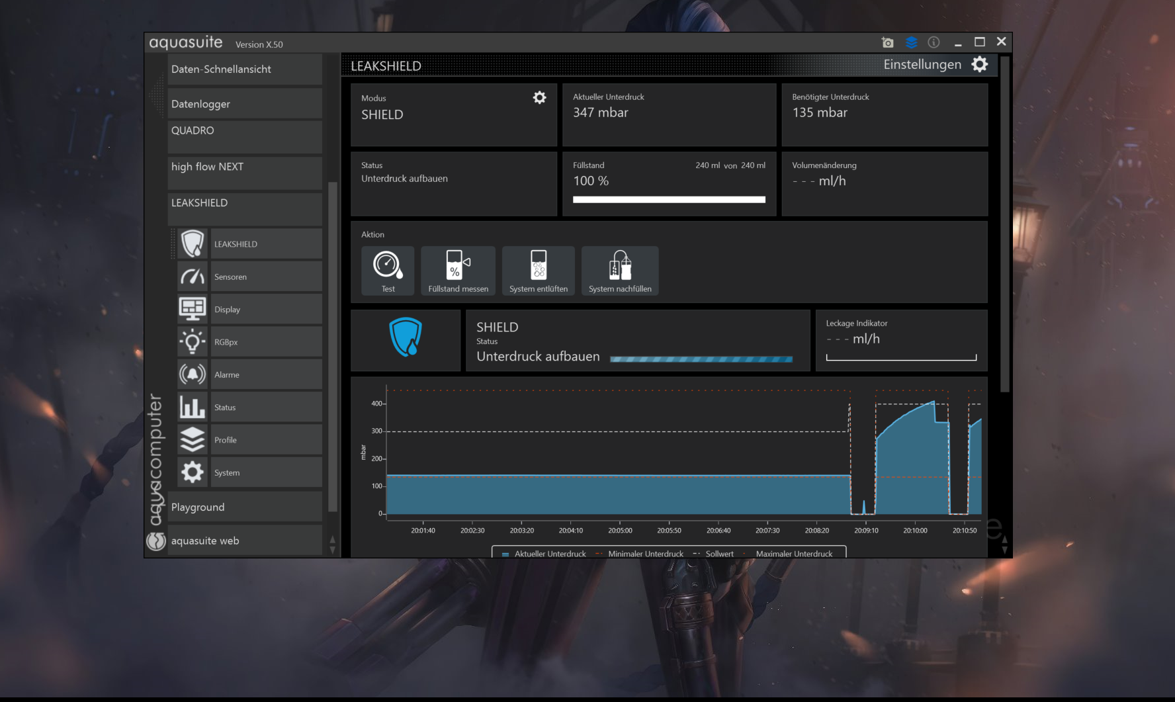1175x702 pixels.
Task: Click the sidebar vertical scrollbar
Action: (333, 346)
